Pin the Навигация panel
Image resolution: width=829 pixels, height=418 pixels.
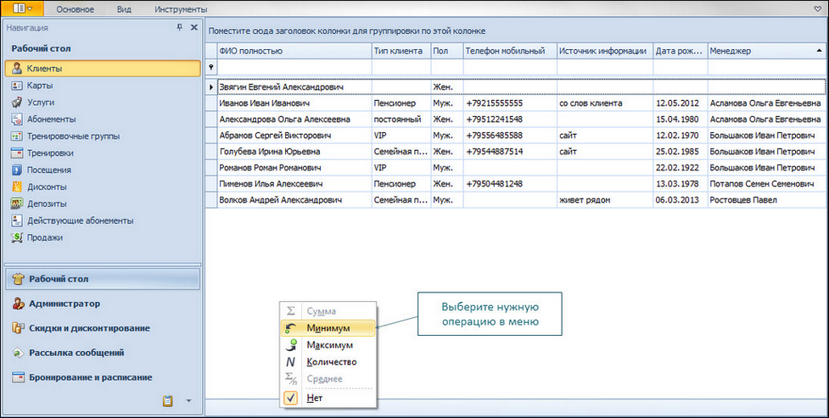coord(179,27)
